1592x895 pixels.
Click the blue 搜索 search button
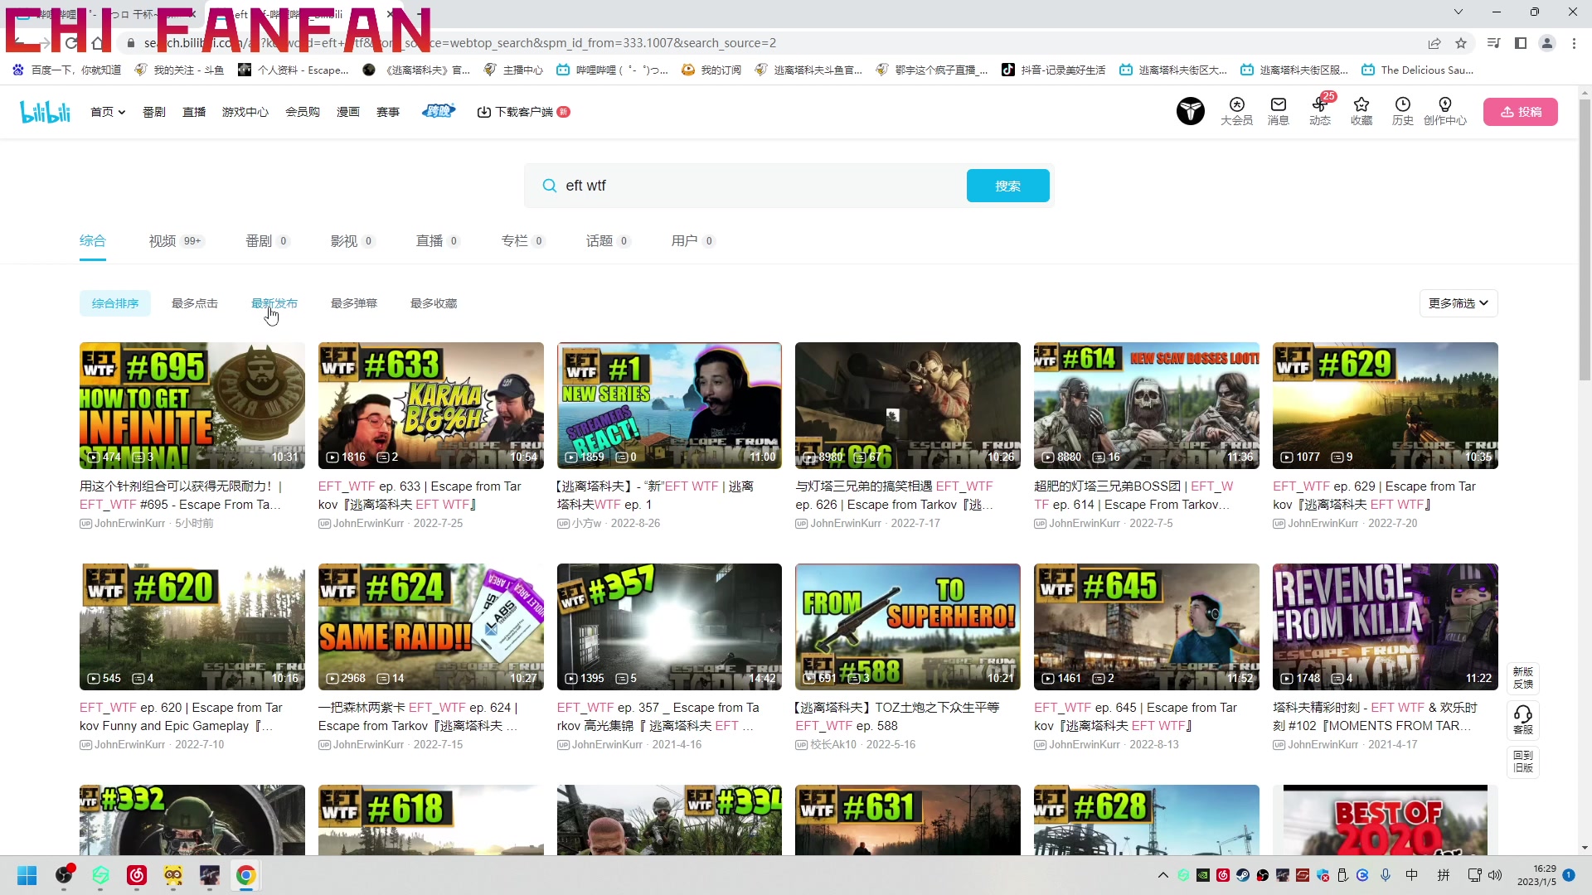[x=1008, y=186]
